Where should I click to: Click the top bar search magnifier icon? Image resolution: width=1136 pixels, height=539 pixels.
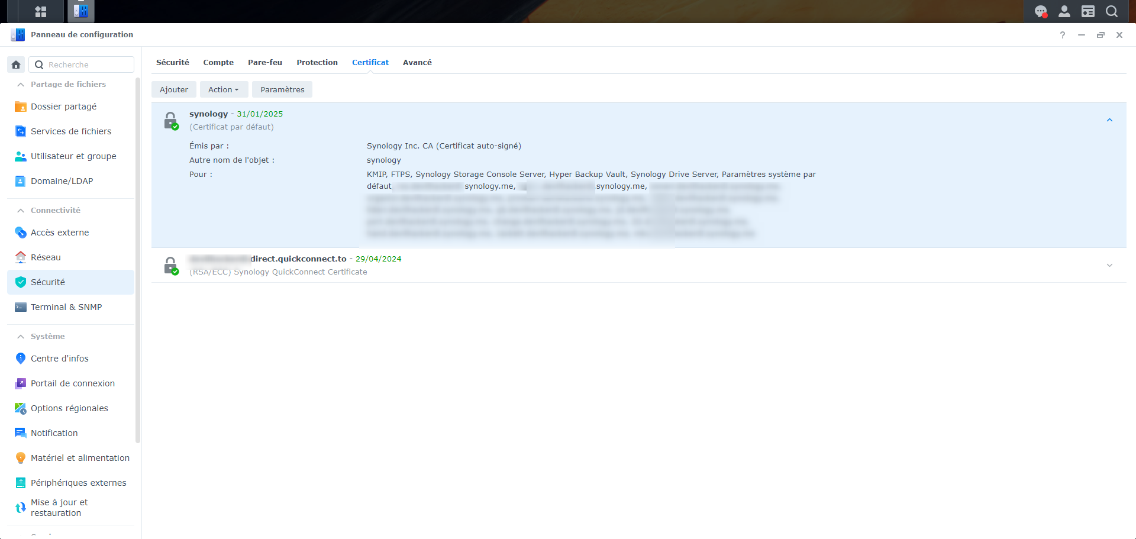(1112, 11)
